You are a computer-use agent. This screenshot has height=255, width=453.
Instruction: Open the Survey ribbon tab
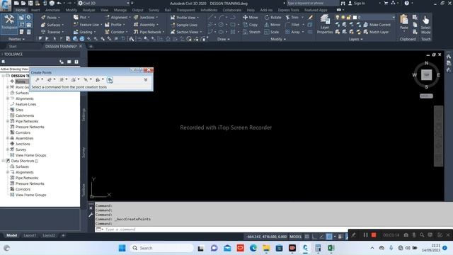click(x=154, y=10)
